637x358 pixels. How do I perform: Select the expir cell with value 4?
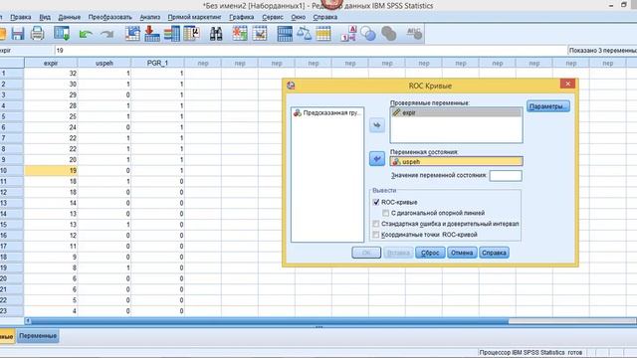51,311
